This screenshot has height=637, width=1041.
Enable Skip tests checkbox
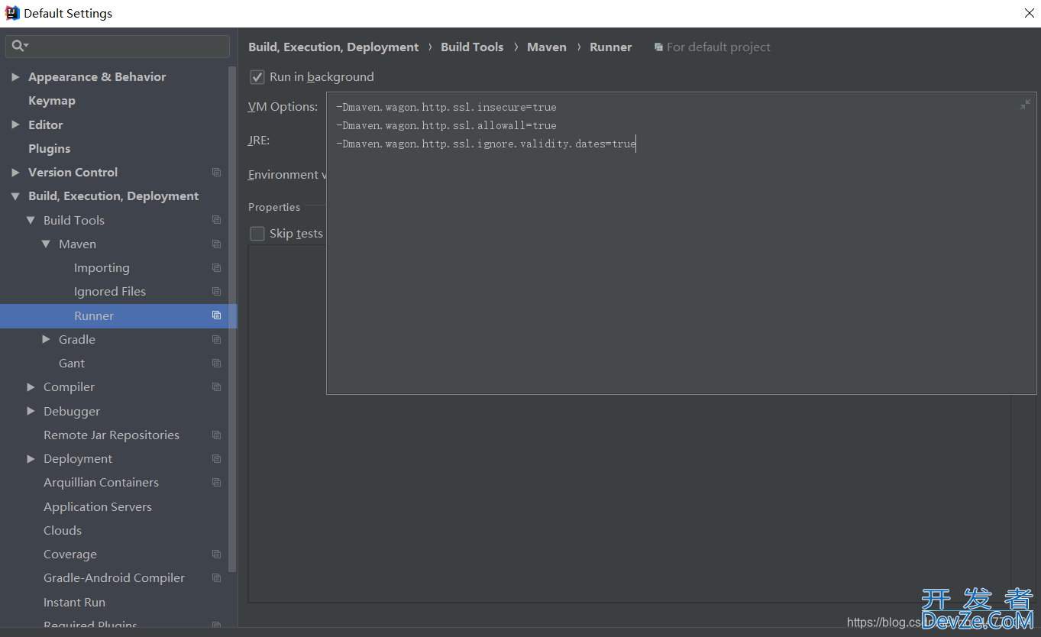(257, 234)
